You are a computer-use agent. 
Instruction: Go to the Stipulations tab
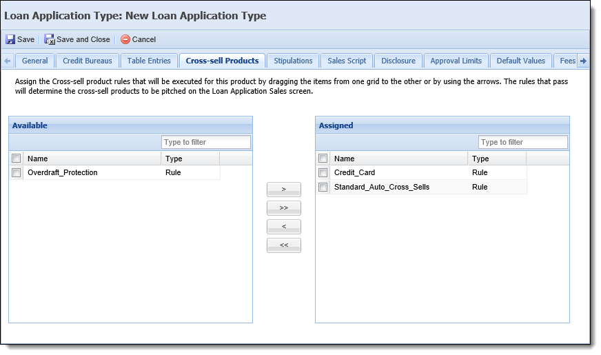pos(293,61)
